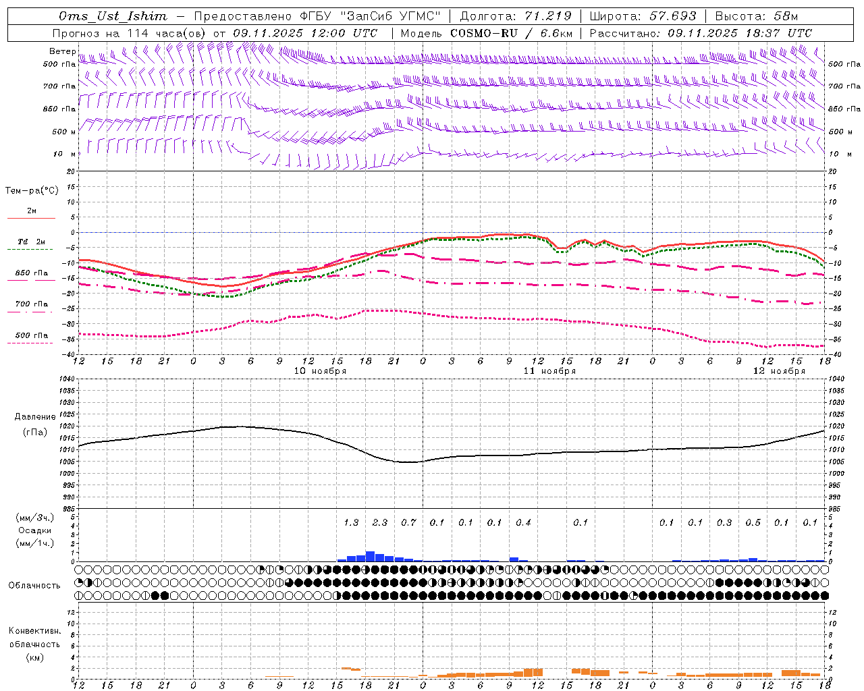Click the right 10 м wind level label
864x691 pixels.
click(x=840, y=154)
